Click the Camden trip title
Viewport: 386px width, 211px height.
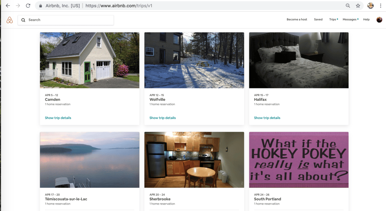[x=52, y=99]
